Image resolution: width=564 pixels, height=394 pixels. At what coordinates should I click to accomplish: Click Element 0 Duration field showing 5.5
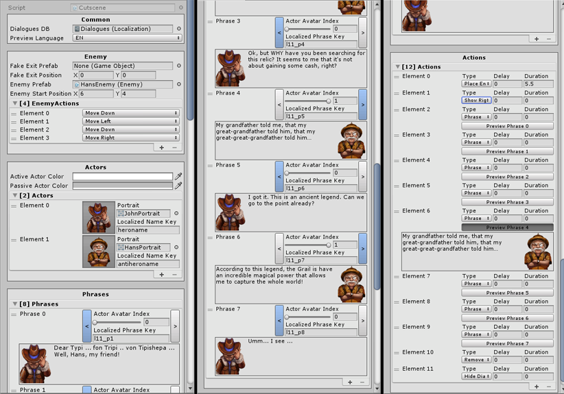click(539, 84)
